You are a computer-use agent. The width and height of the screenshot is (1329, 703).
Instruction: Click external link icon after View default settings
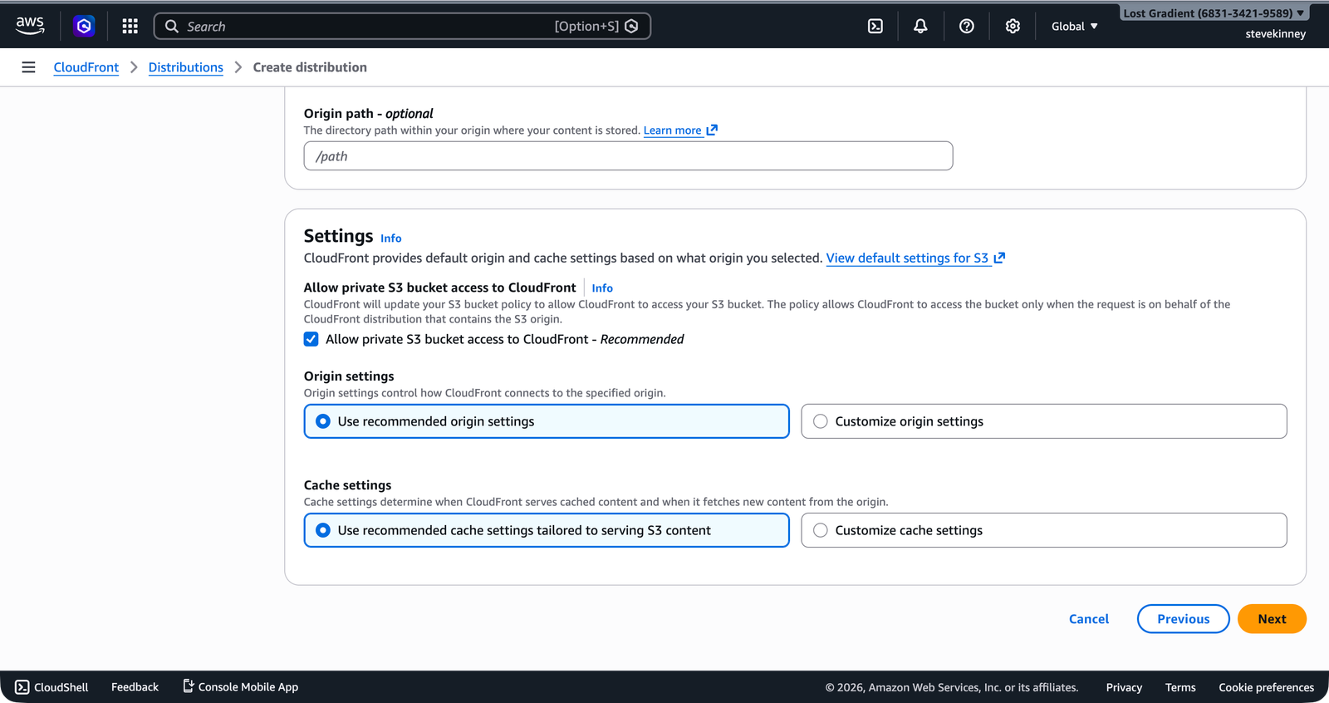click(999, 258)
